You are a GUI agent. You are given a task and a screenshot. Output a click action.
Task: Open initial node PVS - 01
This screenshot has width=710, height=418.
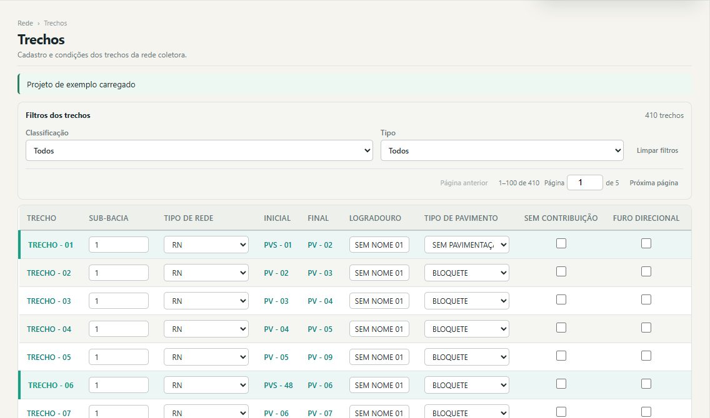(x=277, y=245)
